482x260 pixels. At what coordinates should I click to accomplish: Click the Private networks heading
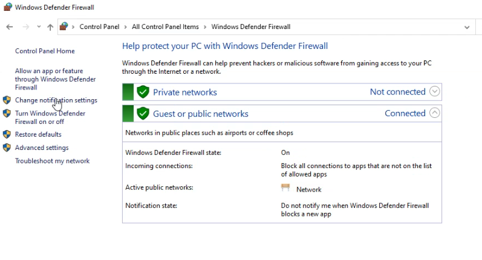(x=184, y=92)
